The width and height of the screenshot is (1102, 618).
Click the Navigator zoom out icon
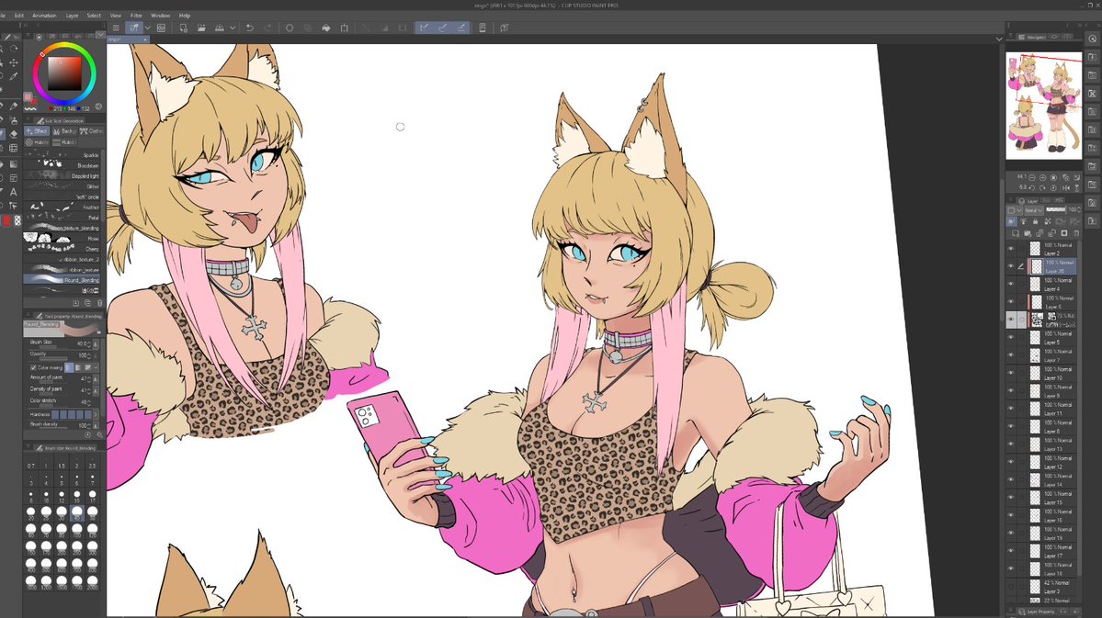(x=1032, y=177)
